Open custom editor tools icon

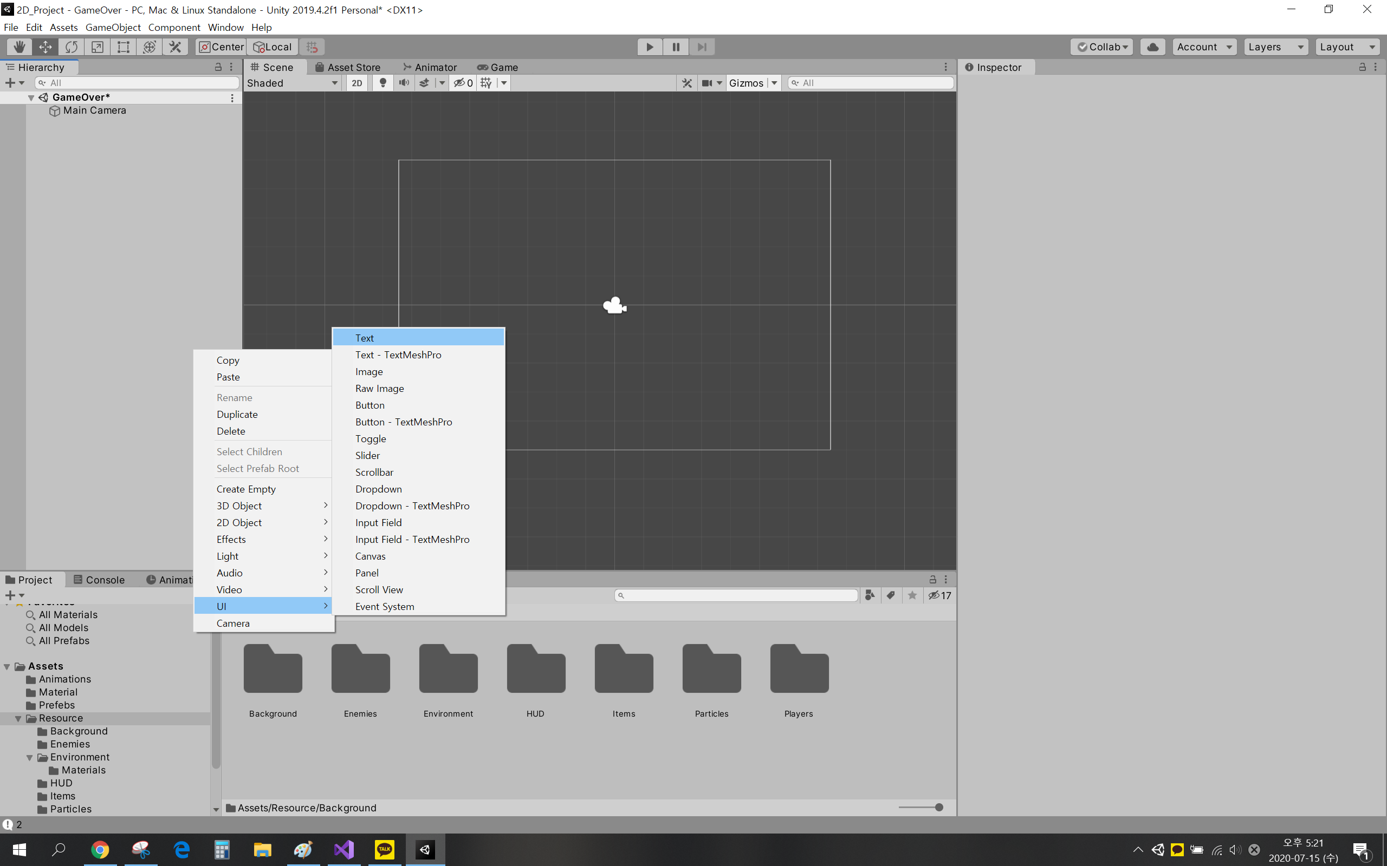(x=176, y=47)
